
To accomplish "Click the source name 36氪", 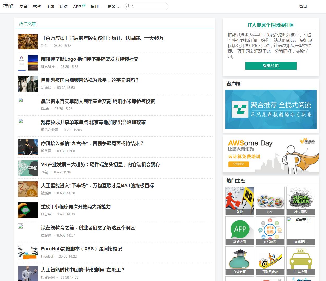I will pos(45,172).
